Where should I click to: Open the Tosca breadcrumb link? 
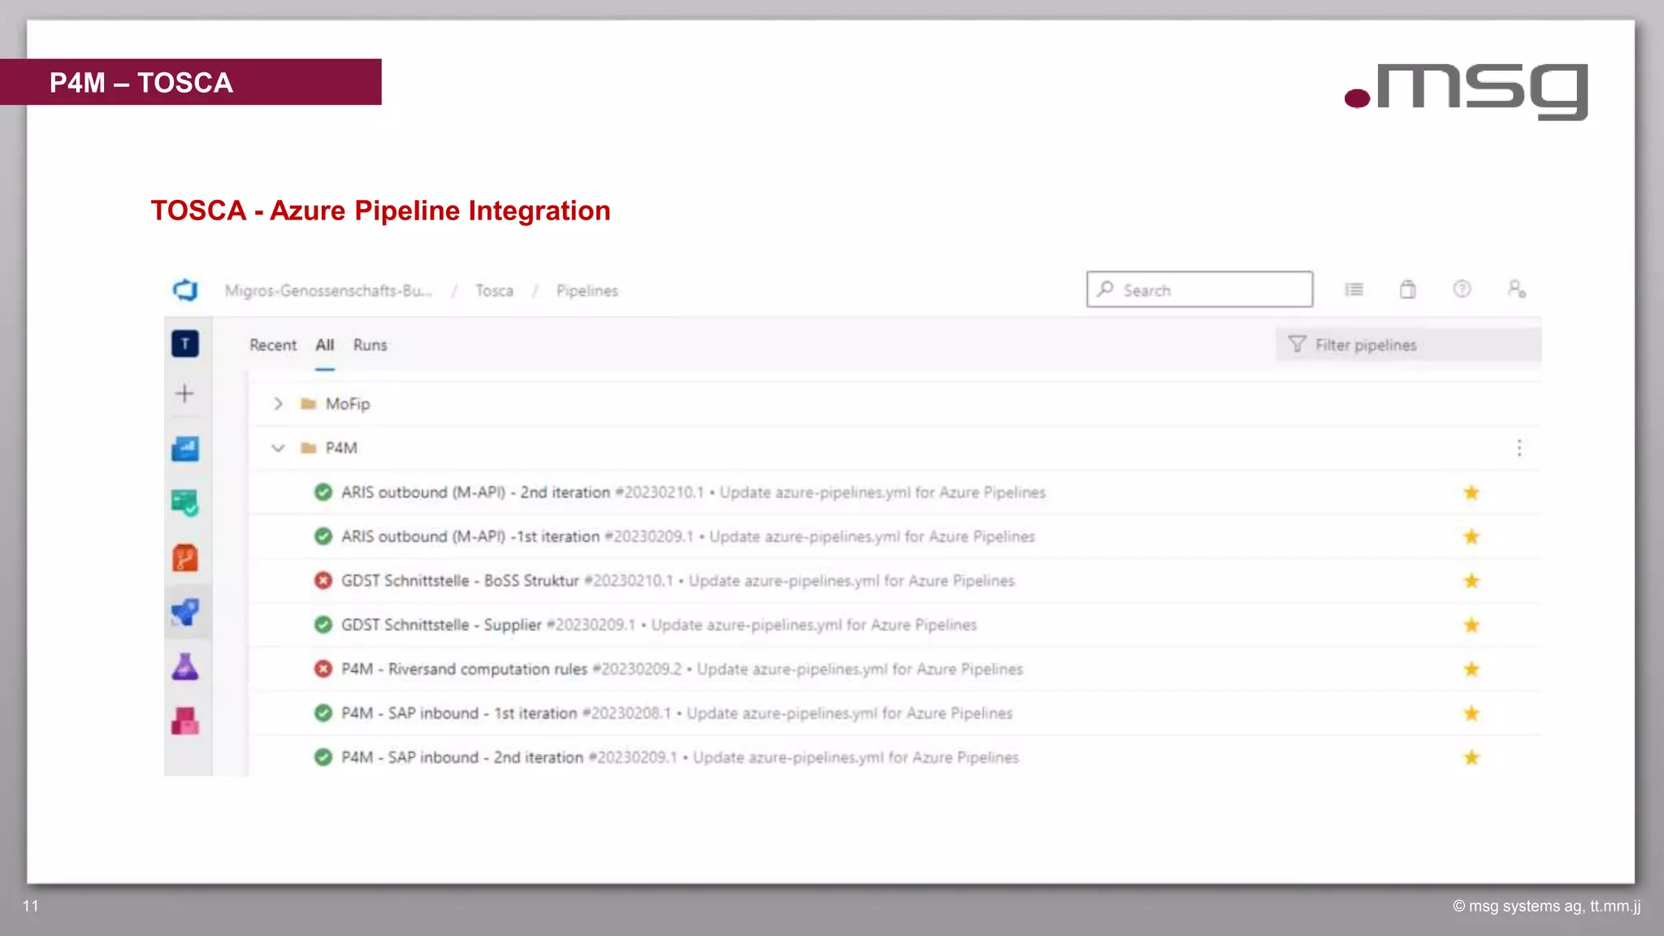point(494,291)
